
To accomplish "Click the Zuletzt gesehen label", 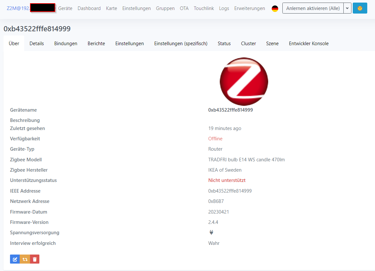I will [x=27, y=128].
